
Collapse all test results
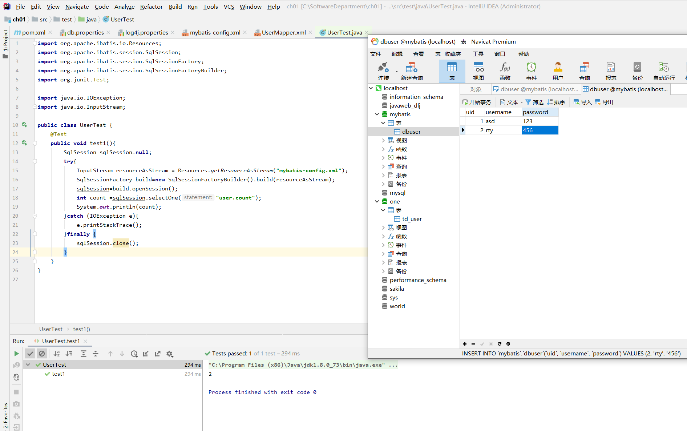[x=96, y=354]
